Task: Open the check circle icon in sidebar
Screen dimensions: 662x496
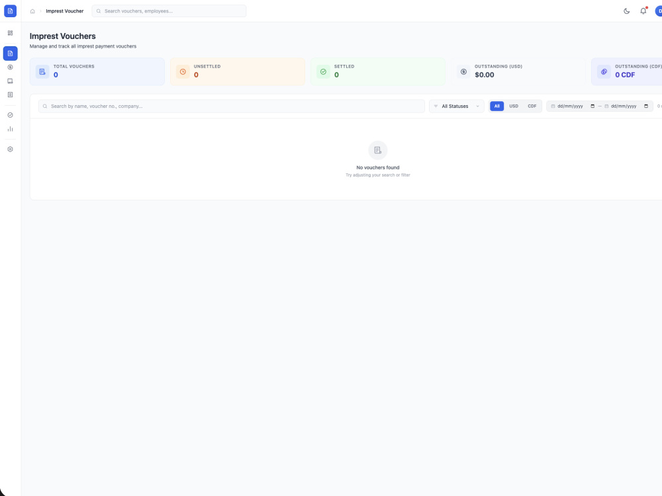Action: click(10, 115)
